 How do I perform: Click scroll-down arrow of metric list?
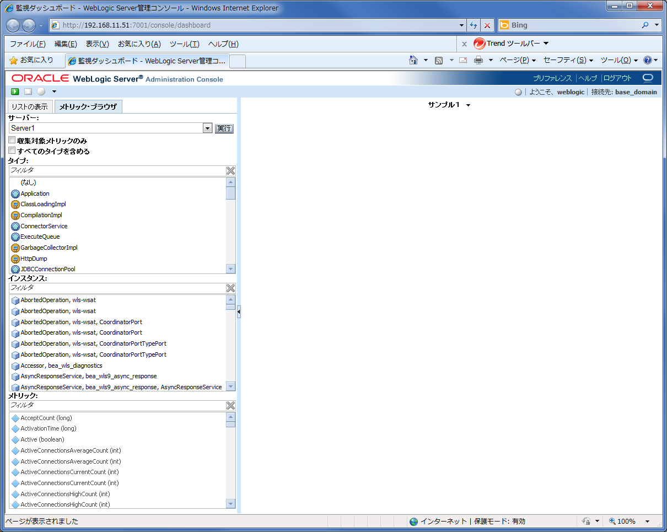point(230,504)
